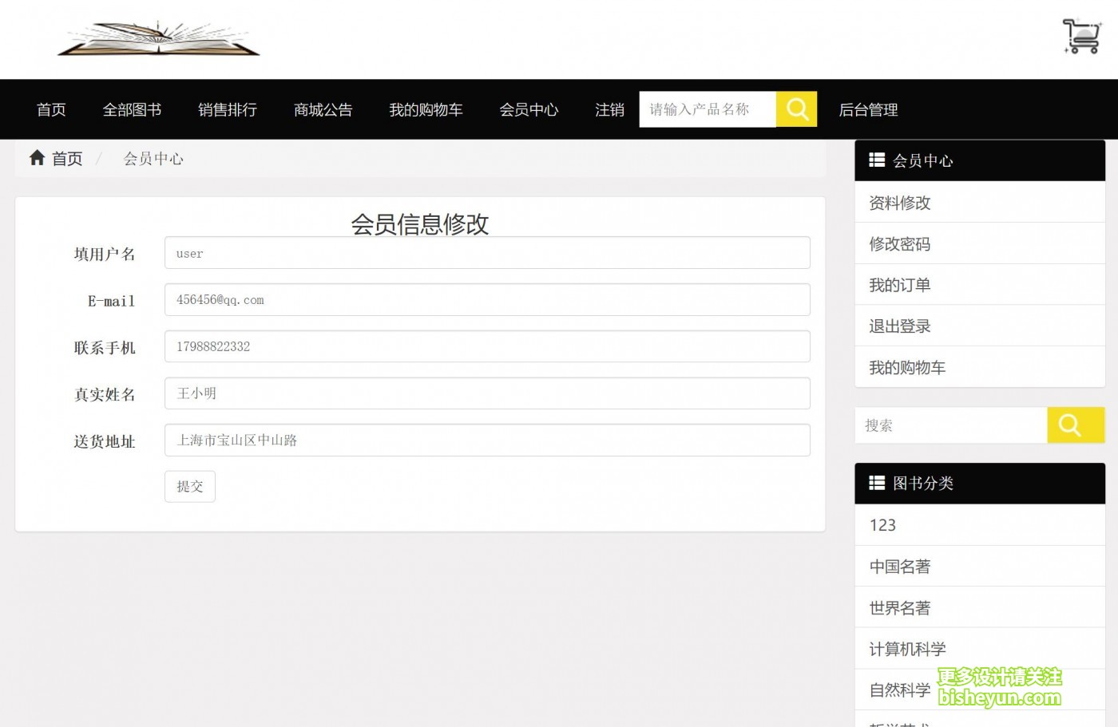Click the grid icon beside 图书分类 header
The height and width of the screenshot is (727, 1118).
(x=877, y=483)
